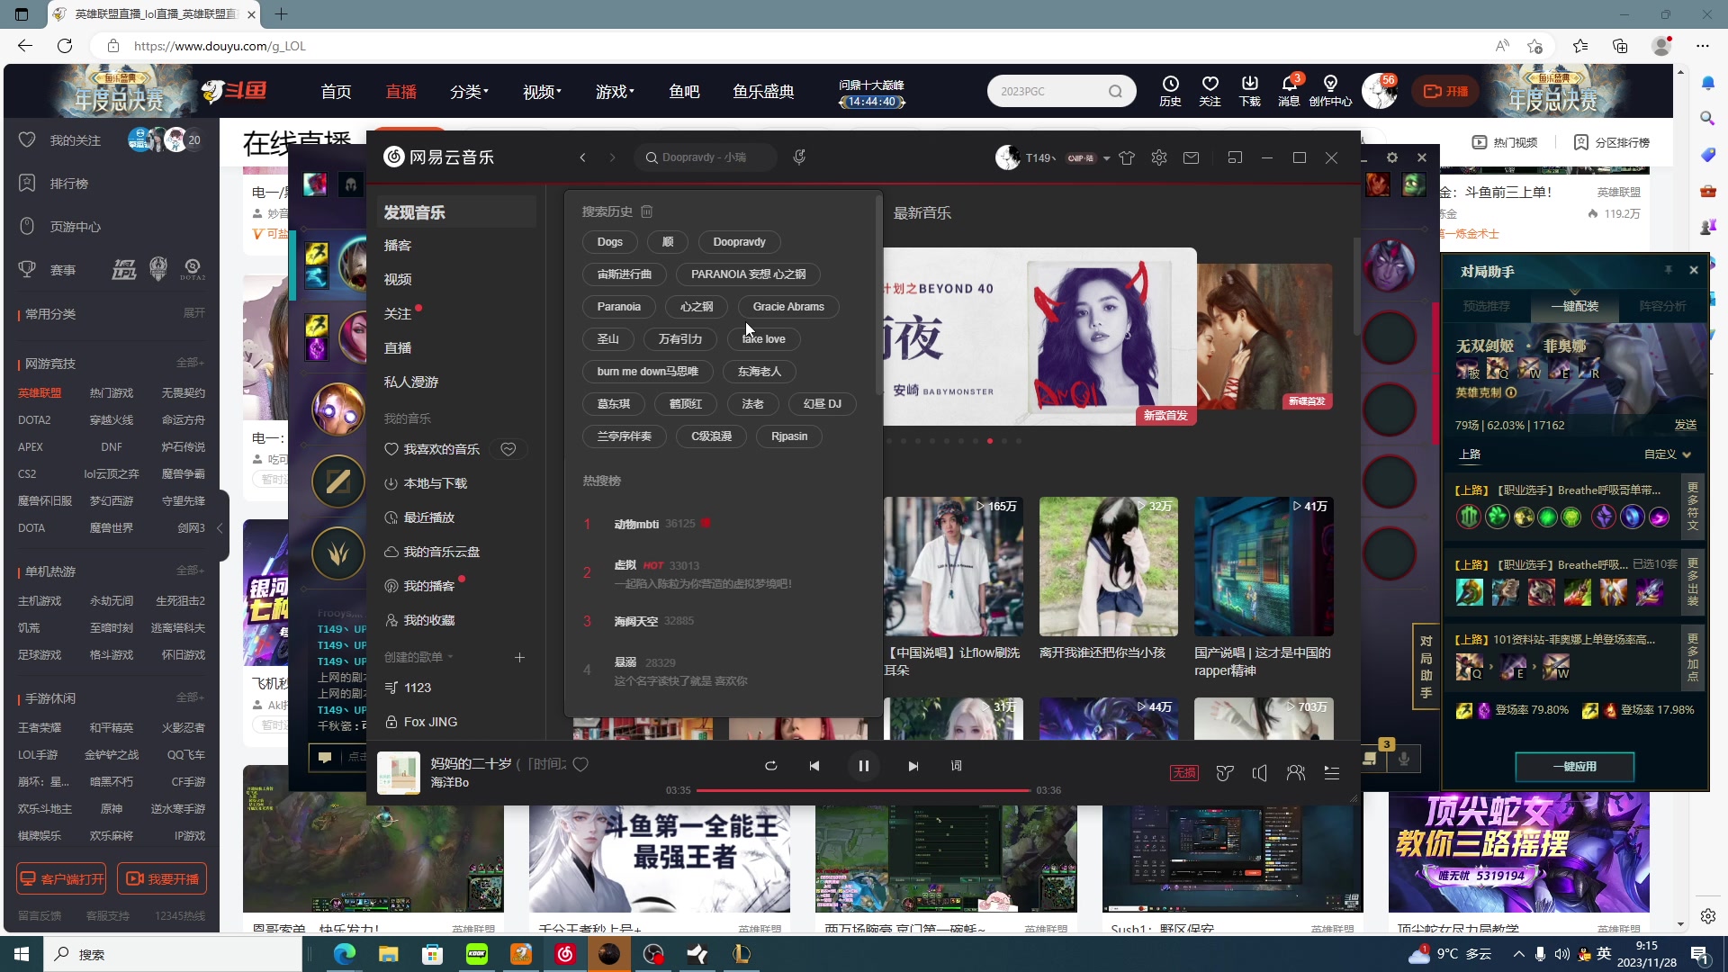Navigate back in NetEase music

point(582,157)
